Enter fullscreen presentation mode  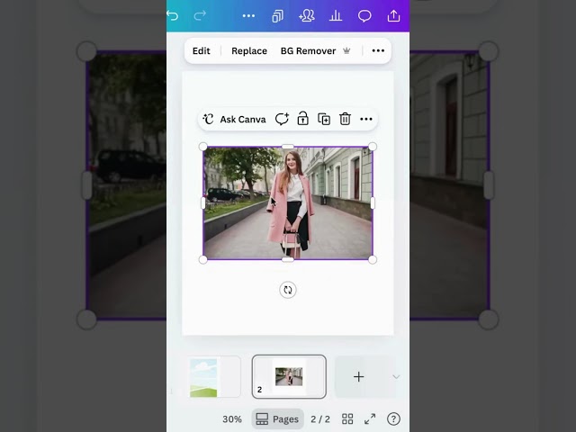[370, 419]
